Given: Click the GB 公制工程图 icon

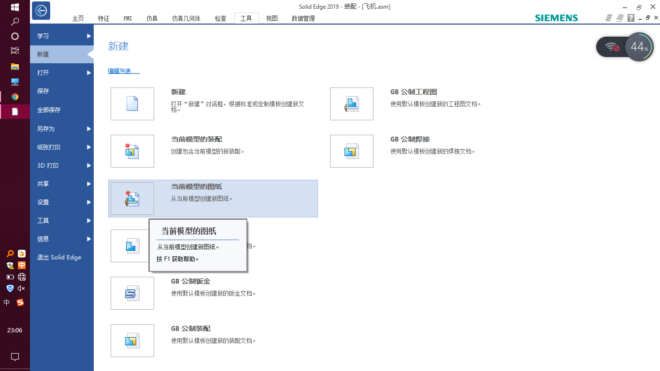Looking at the screenshot, I should click(x=351, y=103).
